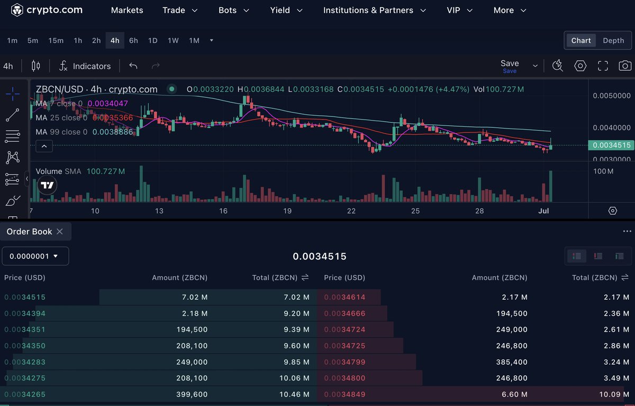Select the 1W timeframe

173,40
